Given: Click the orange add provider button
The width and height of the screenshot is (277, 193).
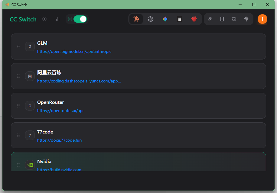Looking at the screenshot, I should click(x=262, y=19).
